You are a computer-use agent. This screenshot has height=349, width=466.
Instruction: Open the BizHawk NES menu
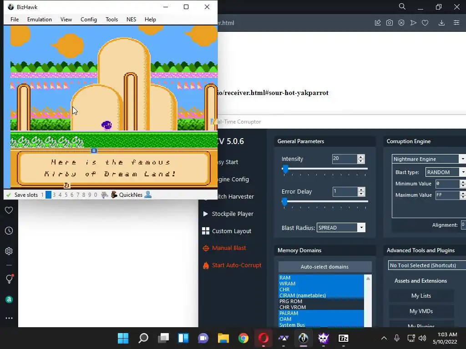(x=131, y=19)
